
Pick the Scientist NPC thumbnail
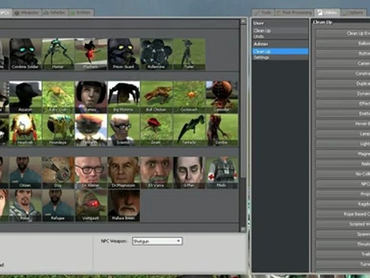point(124,130)
